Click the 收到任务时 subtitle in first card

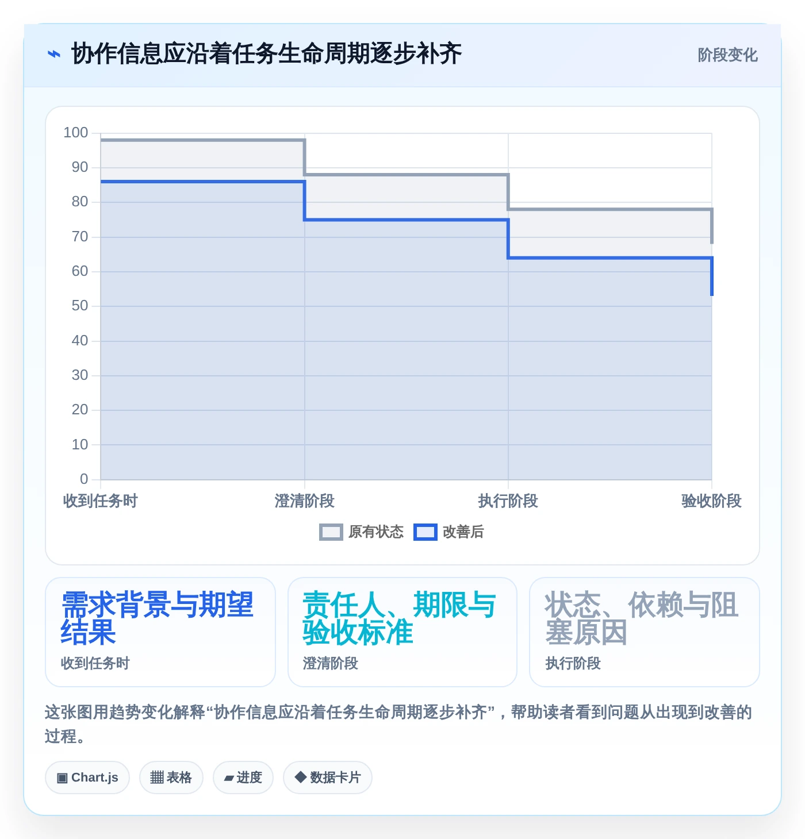(95, 664)
